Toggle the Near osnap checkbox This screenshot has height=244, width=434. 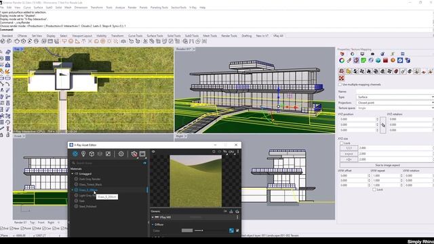(x=12, y=228)
